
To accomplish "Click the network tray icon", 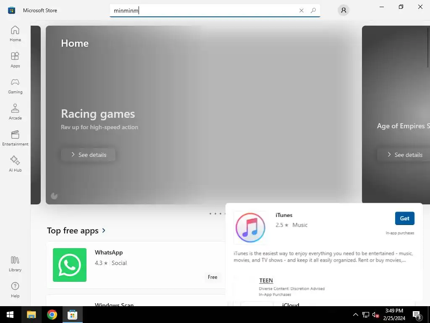I will click(x=366, y=315).
